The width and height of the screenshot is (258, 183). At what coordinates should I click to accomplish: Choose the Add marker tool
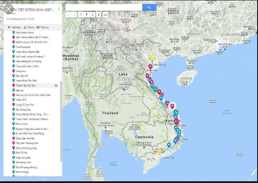click(87, 15)
